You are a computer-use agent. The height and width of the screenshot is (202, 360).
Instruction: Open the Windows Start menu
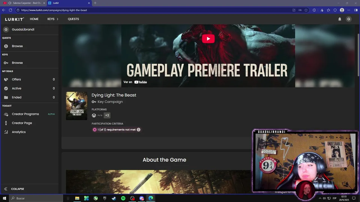[4, 198]
